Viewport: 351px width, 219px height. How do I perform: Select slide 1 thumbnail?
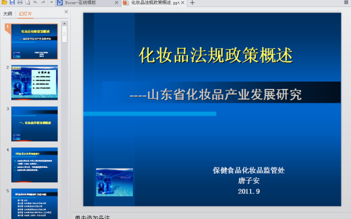click(x=35, y=41)
